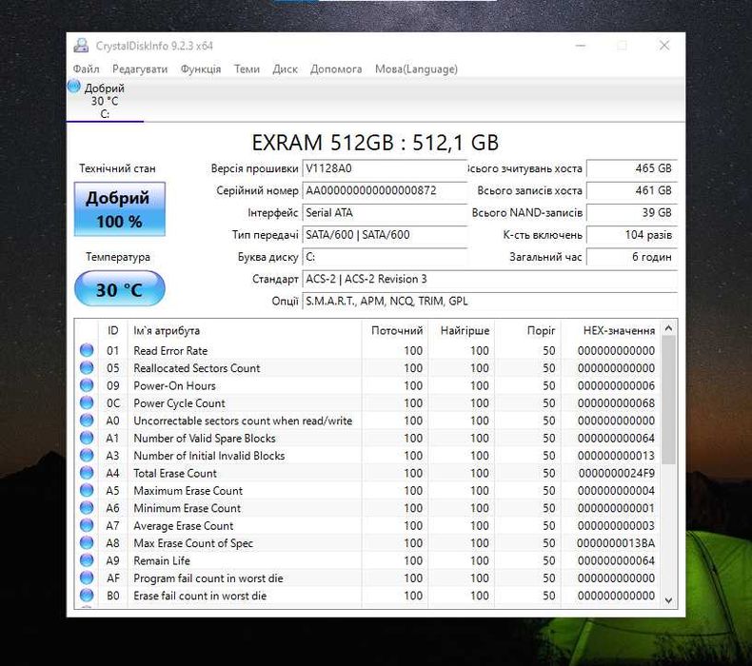Open the Теми menu
The image size is (752, 666).
[x=247, y=69]
